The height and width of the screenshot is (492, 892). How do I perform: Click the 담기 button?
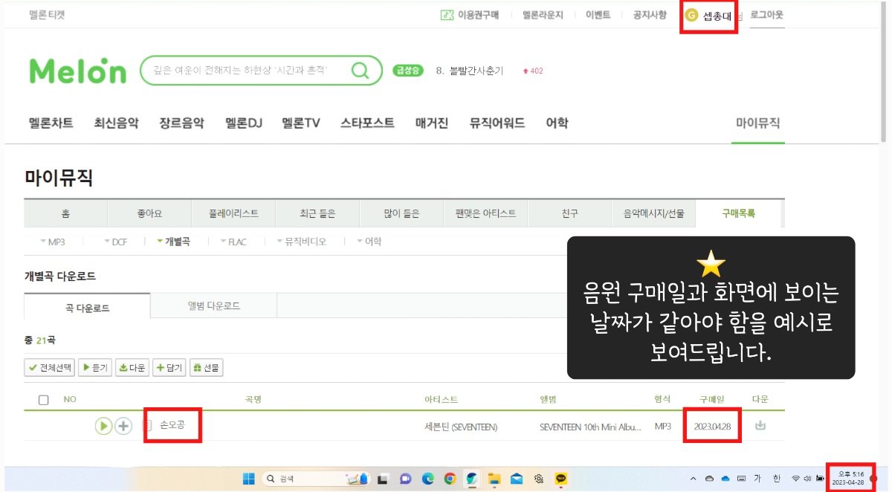169,367
